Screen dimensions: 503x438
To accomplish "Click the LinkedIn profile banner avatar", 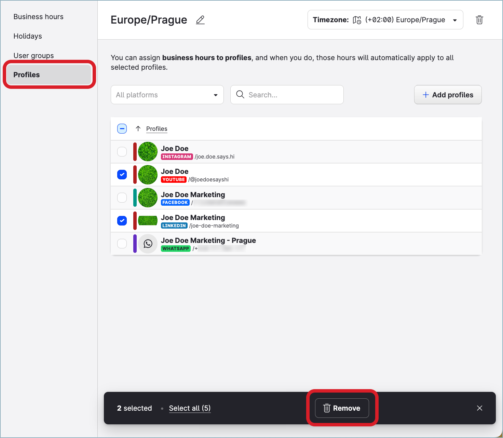I will click(148, 221).
